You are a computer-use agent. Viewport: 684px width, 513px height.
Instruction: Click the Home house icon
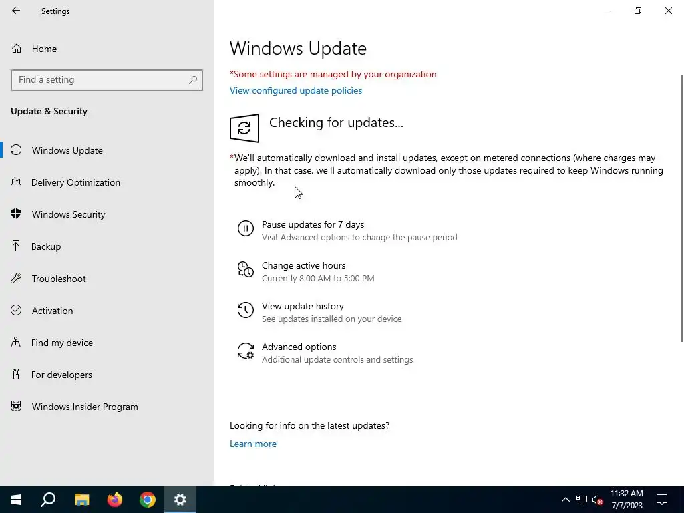(17, 48)
